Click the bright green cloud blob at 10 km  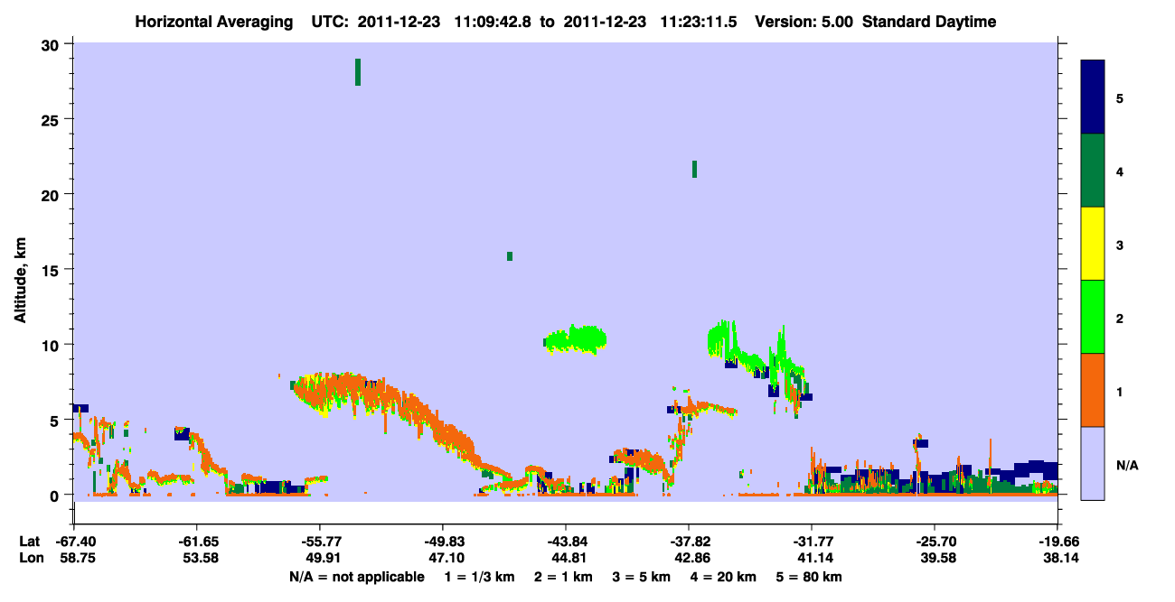pos(576,339)
